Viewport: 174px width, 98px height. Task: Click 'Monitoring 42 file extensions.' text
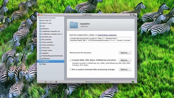pos(80,53)
